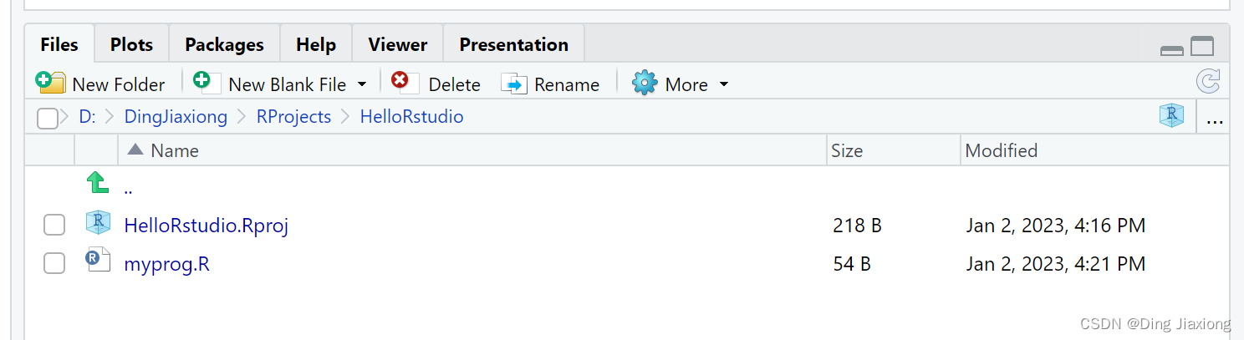
Task: Refresh the file listing
Action: coord(1208,82)
